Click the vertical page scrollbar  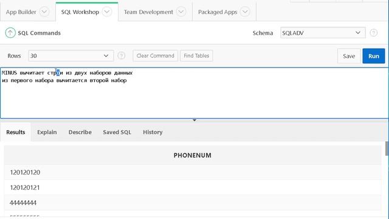point(387,148)
